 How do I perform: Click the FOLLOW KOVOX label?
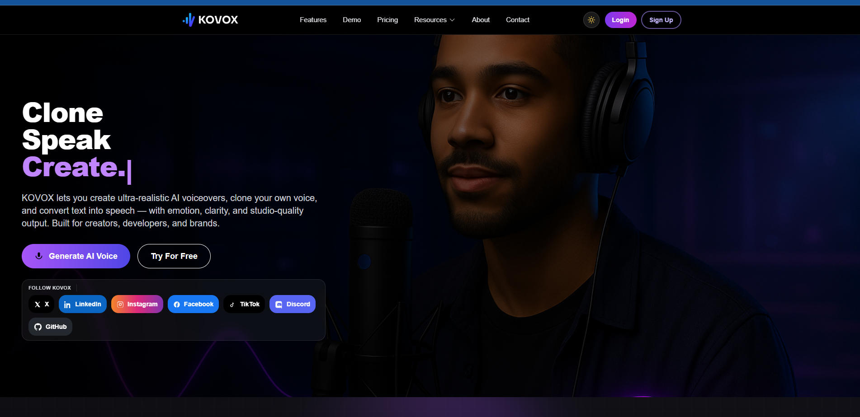click(x=50, y=288)
